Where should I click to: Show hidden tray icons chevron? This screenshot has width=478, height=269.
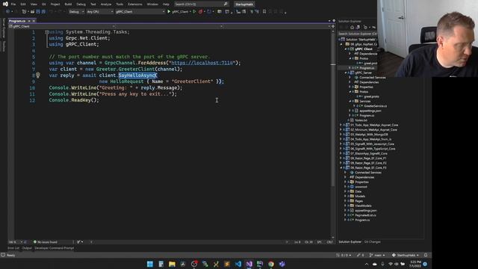(x=367, y=264)
